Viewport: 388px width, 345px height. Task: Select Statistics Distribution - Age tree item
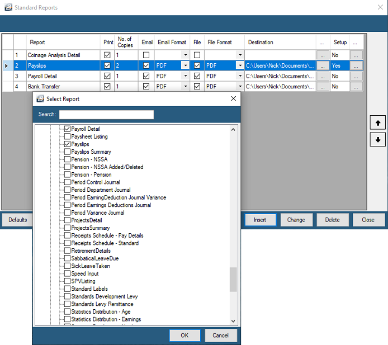click(x=101, y=311)
